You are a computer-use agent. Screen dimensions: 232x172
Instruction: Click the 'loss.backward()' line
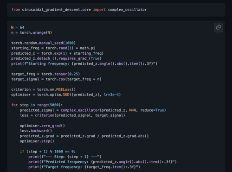36,131
